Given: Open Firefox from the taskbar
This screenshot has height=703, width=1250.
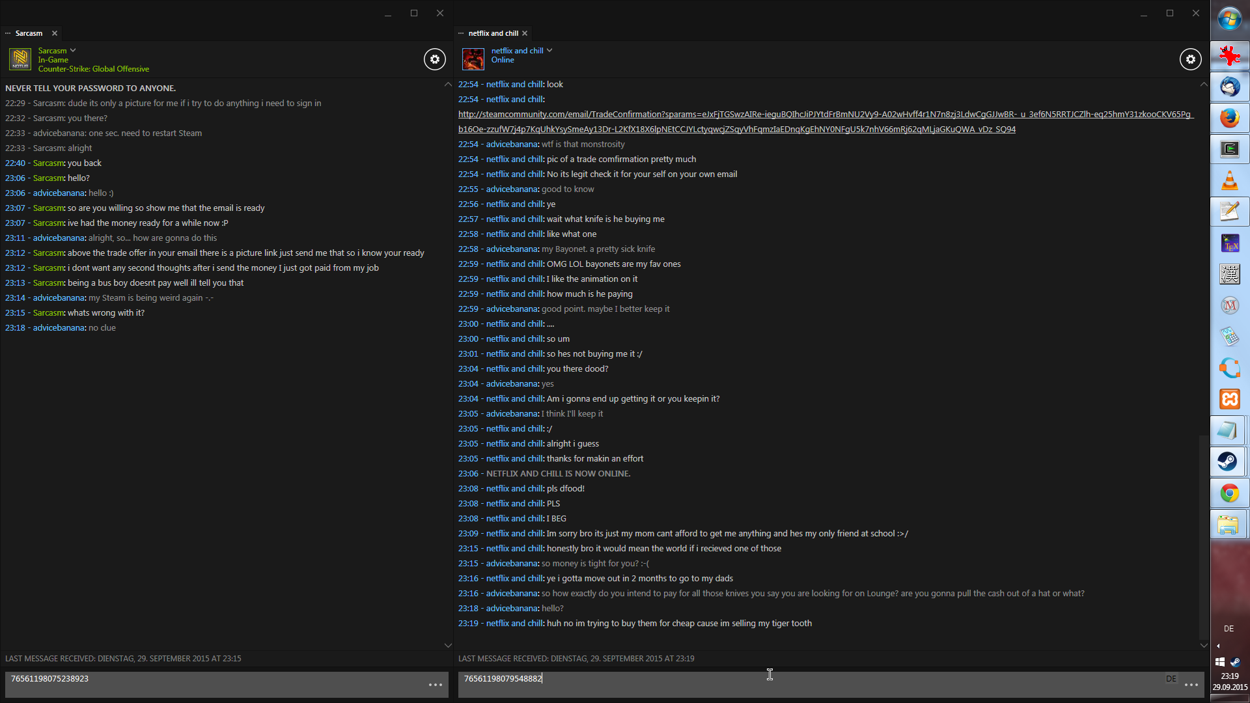Looking at the screenshot, I should pos(1229,118).
